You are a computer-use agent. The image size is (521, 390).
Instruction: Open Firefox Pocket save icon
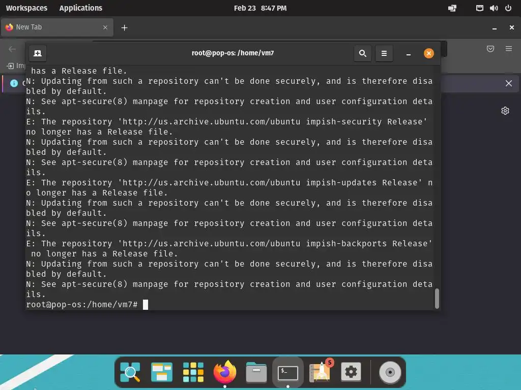tap(490, 49)
